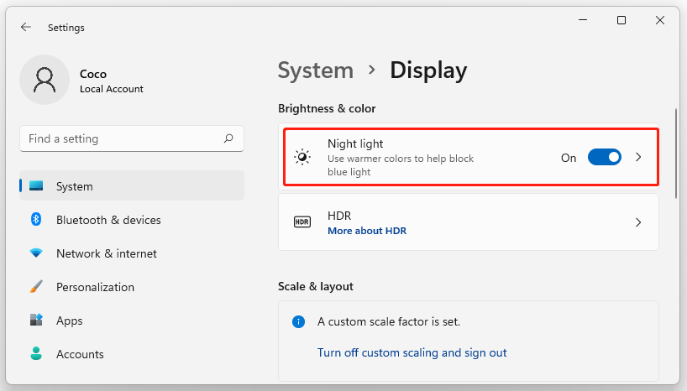Click the HDR badge icon

click(302, 222)
